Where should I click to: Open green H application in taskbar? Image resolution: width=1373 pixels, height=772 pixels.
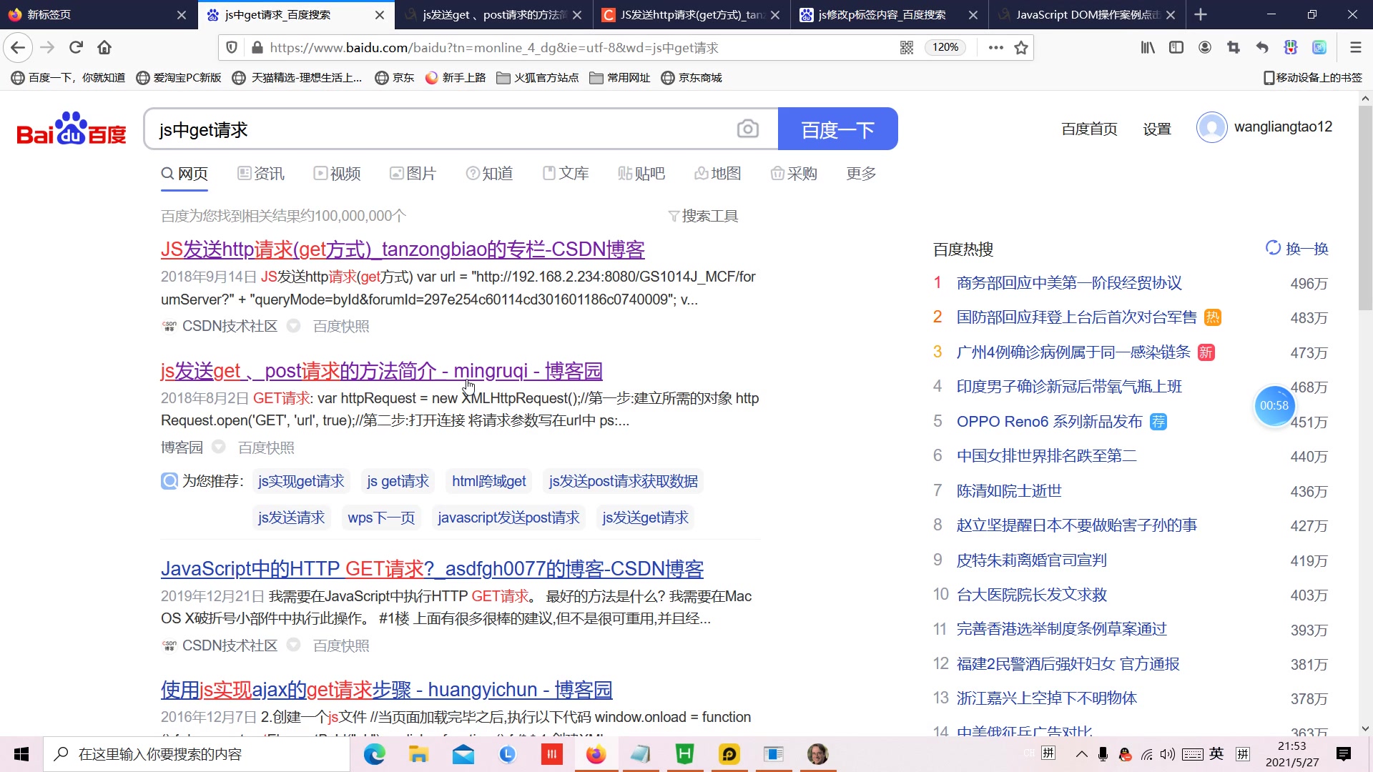coord(684,754)
